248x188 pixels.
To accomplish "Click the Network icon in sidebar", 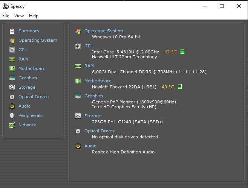I will (x=12, y=125).
